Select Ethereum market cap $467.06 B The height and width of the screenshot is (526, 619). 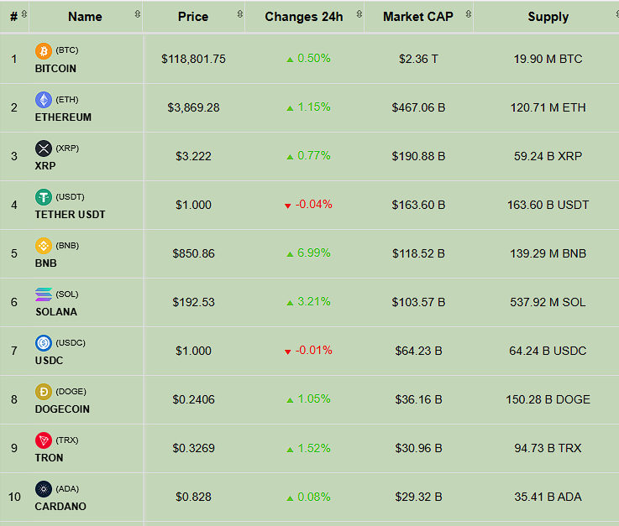point(418,107)
